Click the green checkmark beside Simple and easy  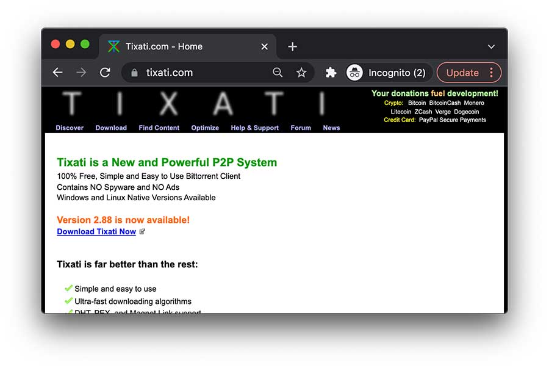pyautogui.click(x=69, y=289)
